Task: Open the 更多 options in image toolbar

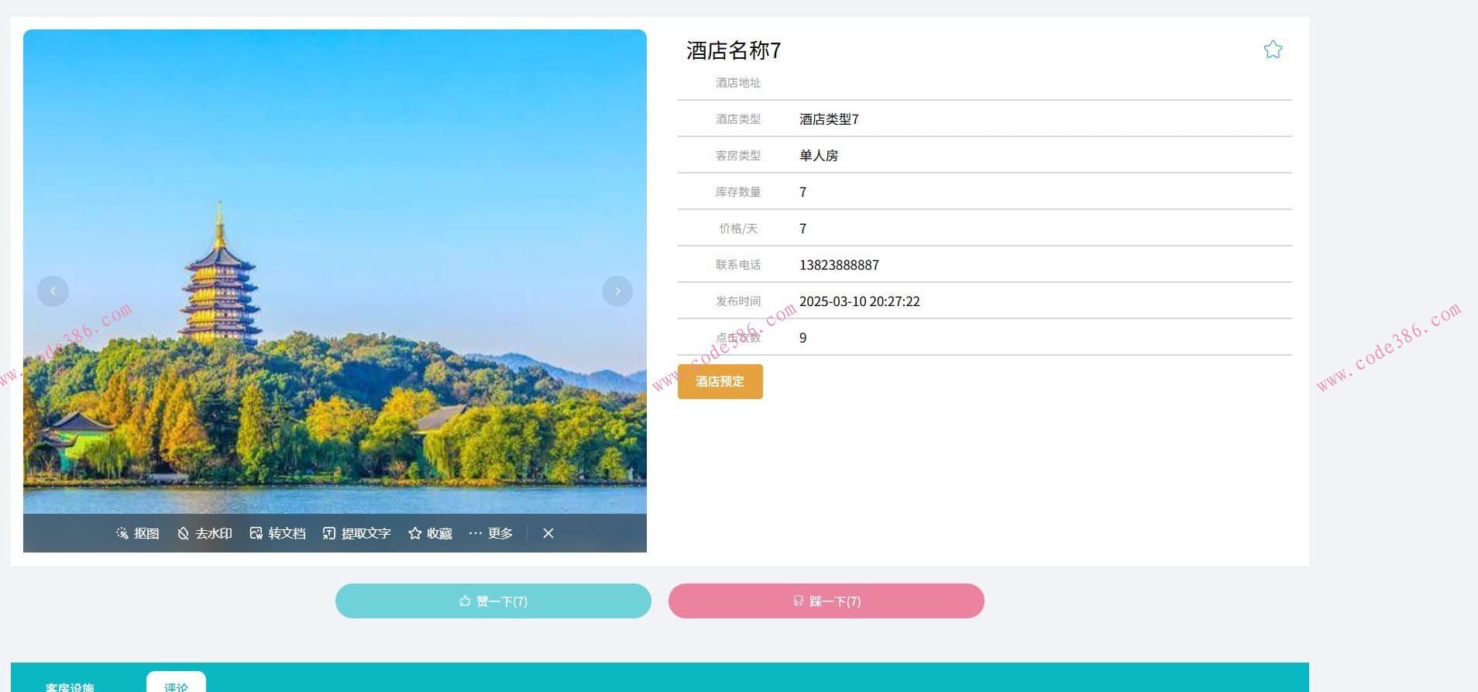Action: click(x=490, y=533)
